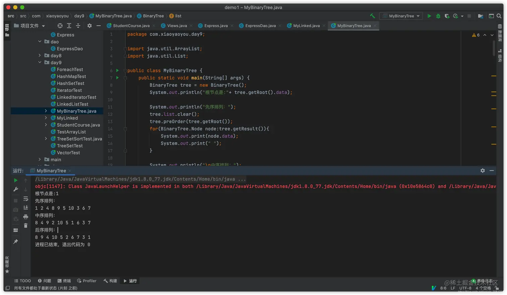Screen dimensions: 507x295
Task: Click the BinaryTree breadcrumb in the navigation bar
Action: click(x=150, y=16)
